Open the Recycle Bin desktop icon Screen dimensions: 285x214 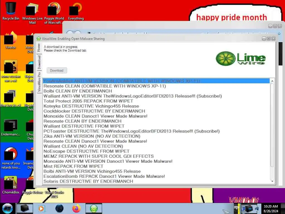[11, 11]
